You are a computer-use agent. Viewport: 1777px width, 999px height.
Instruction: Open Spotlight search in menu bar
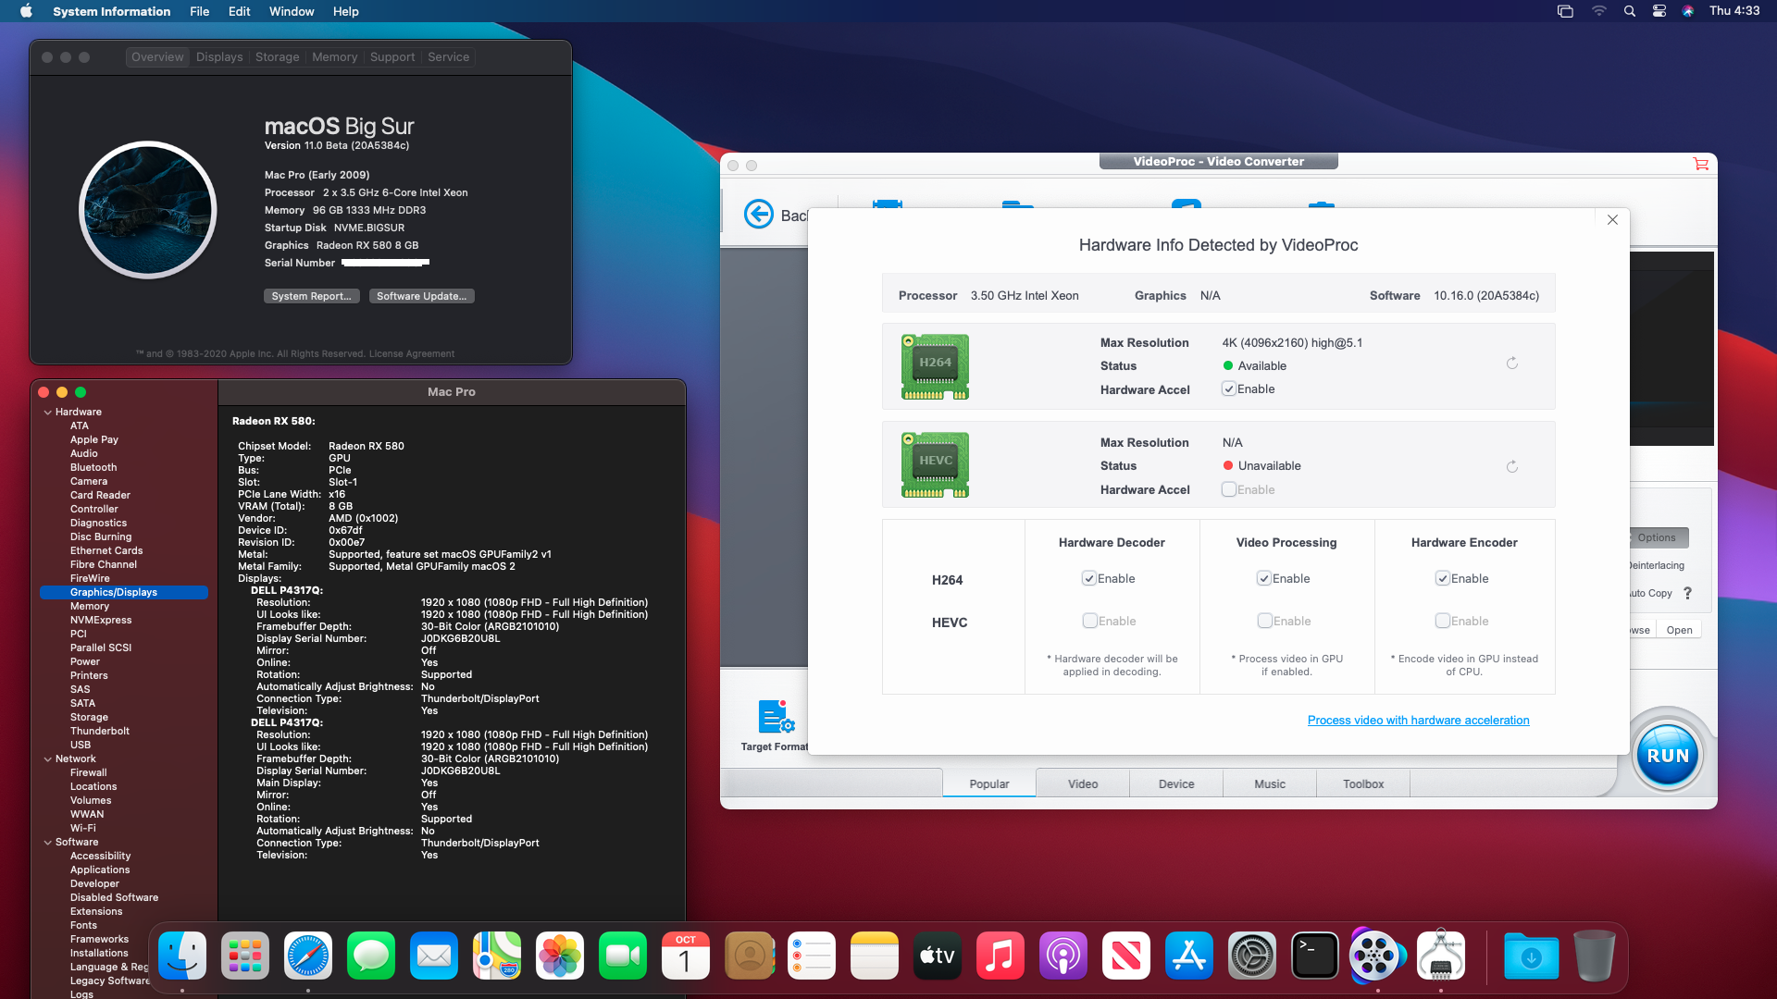(1629, 11)
